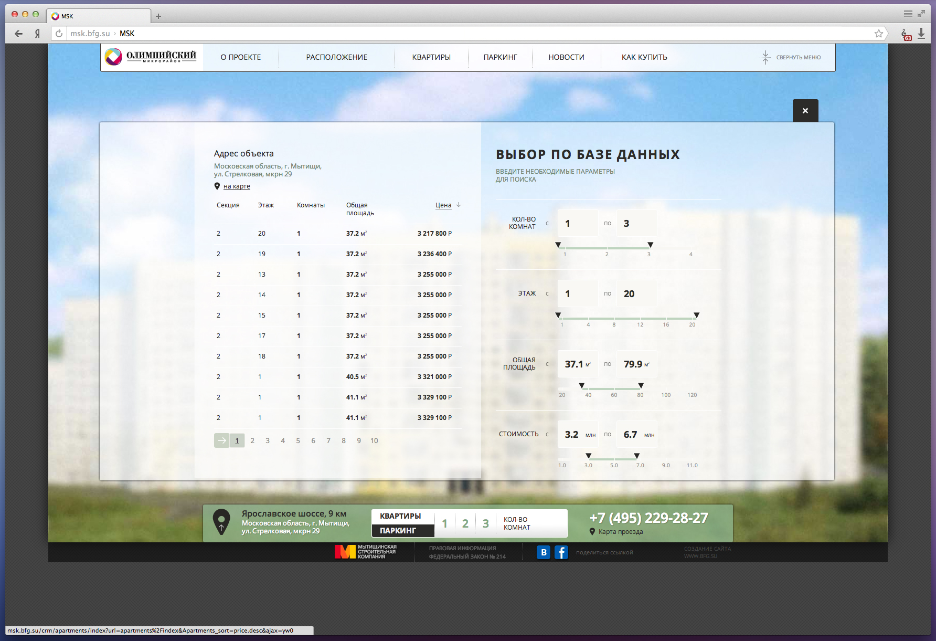Click the pagination arrow button
The image size is (936, 641).
click(222, 440)
